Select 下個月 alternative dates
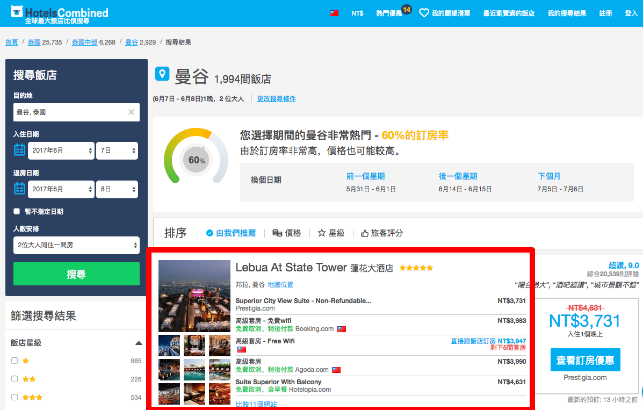643x410 pixels. (548, 176)
